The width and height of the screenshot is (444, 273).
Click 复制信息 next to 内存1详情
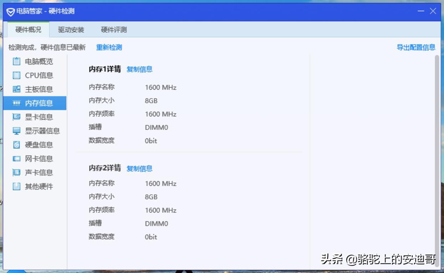click(139, 69)
